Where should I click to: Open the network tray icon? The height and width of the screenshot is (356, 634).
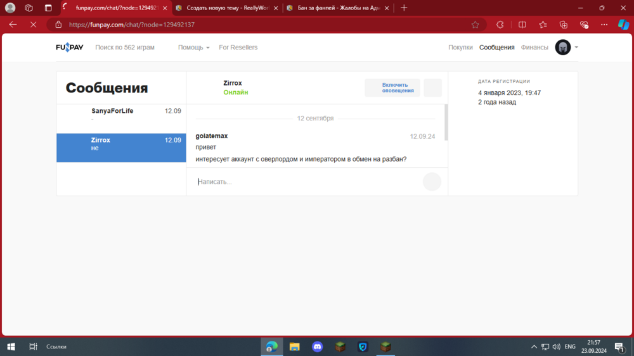click(x=545, y=346)
